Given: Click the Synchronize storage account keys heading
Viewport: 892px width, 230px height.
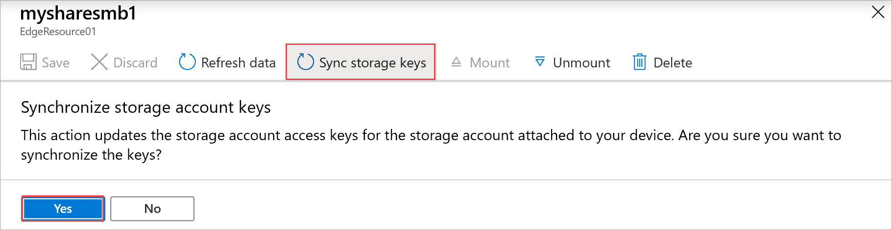Looking at the screenshot, I should [146, 107].
